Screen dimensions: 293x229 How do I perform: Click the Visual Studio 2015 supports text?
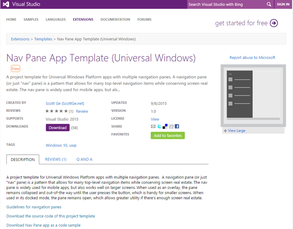click(x=62, y=119)
